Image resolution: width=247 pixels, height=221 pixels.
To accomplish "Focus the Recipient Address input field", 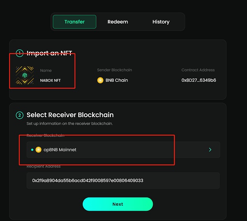I will (123, 181).
